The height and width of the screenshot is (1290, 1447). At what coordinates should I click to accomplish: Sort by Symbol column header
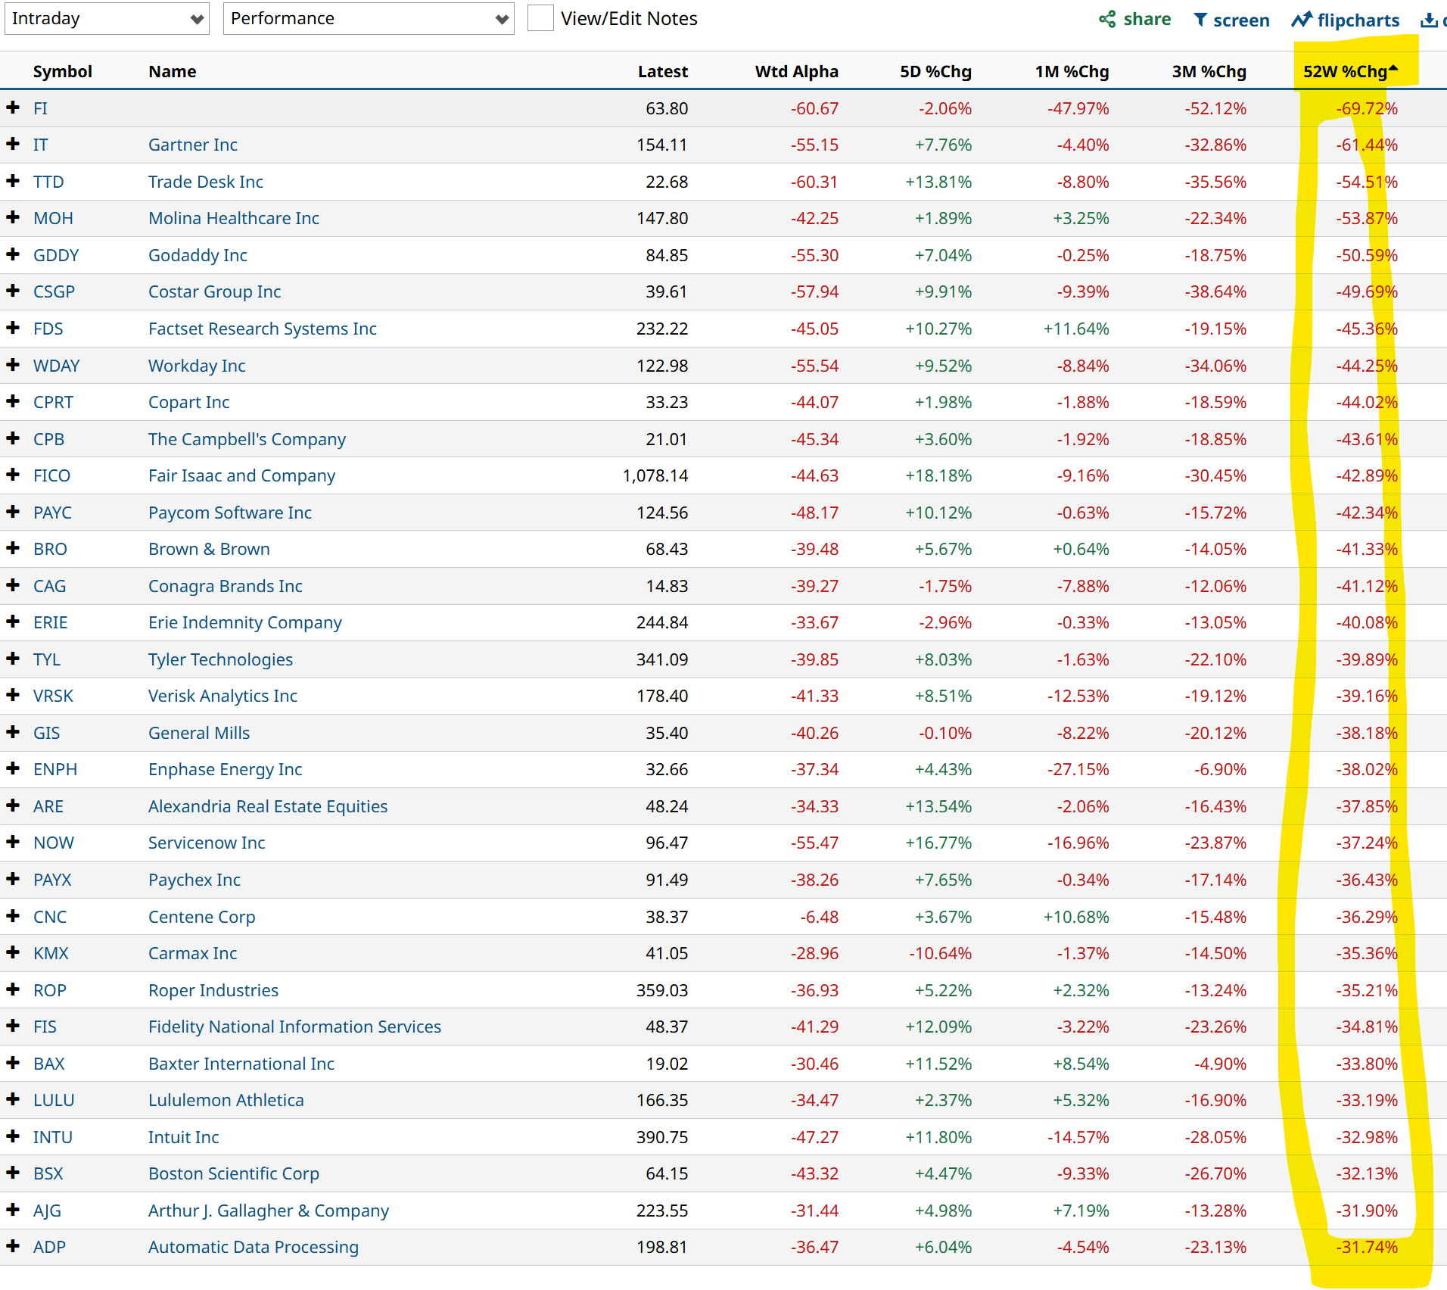click(x=62, y=71)
